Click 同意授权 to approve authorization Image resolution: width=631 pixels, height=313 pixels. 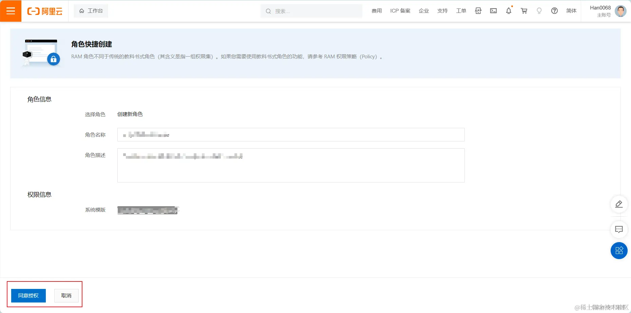coord(28,296)
